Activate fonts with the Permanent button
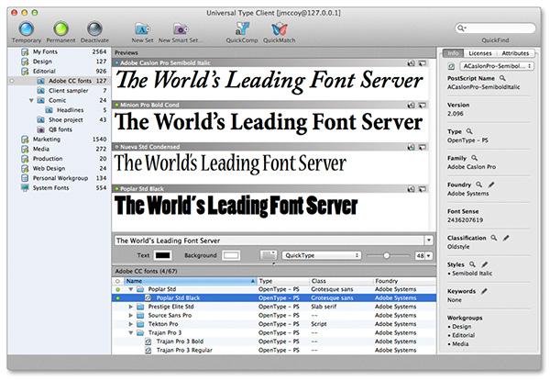 (61, 28)
